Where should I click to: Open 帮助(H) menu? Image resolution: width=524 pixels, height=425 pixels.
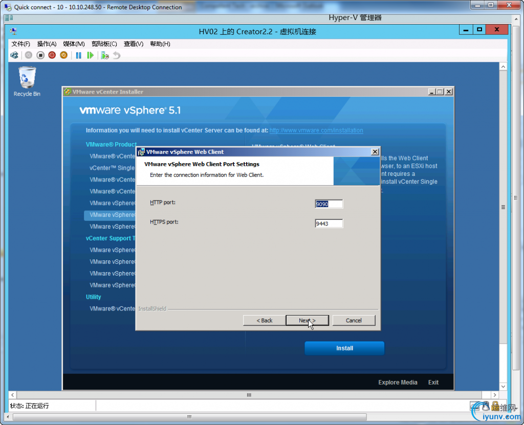point(160,44)
